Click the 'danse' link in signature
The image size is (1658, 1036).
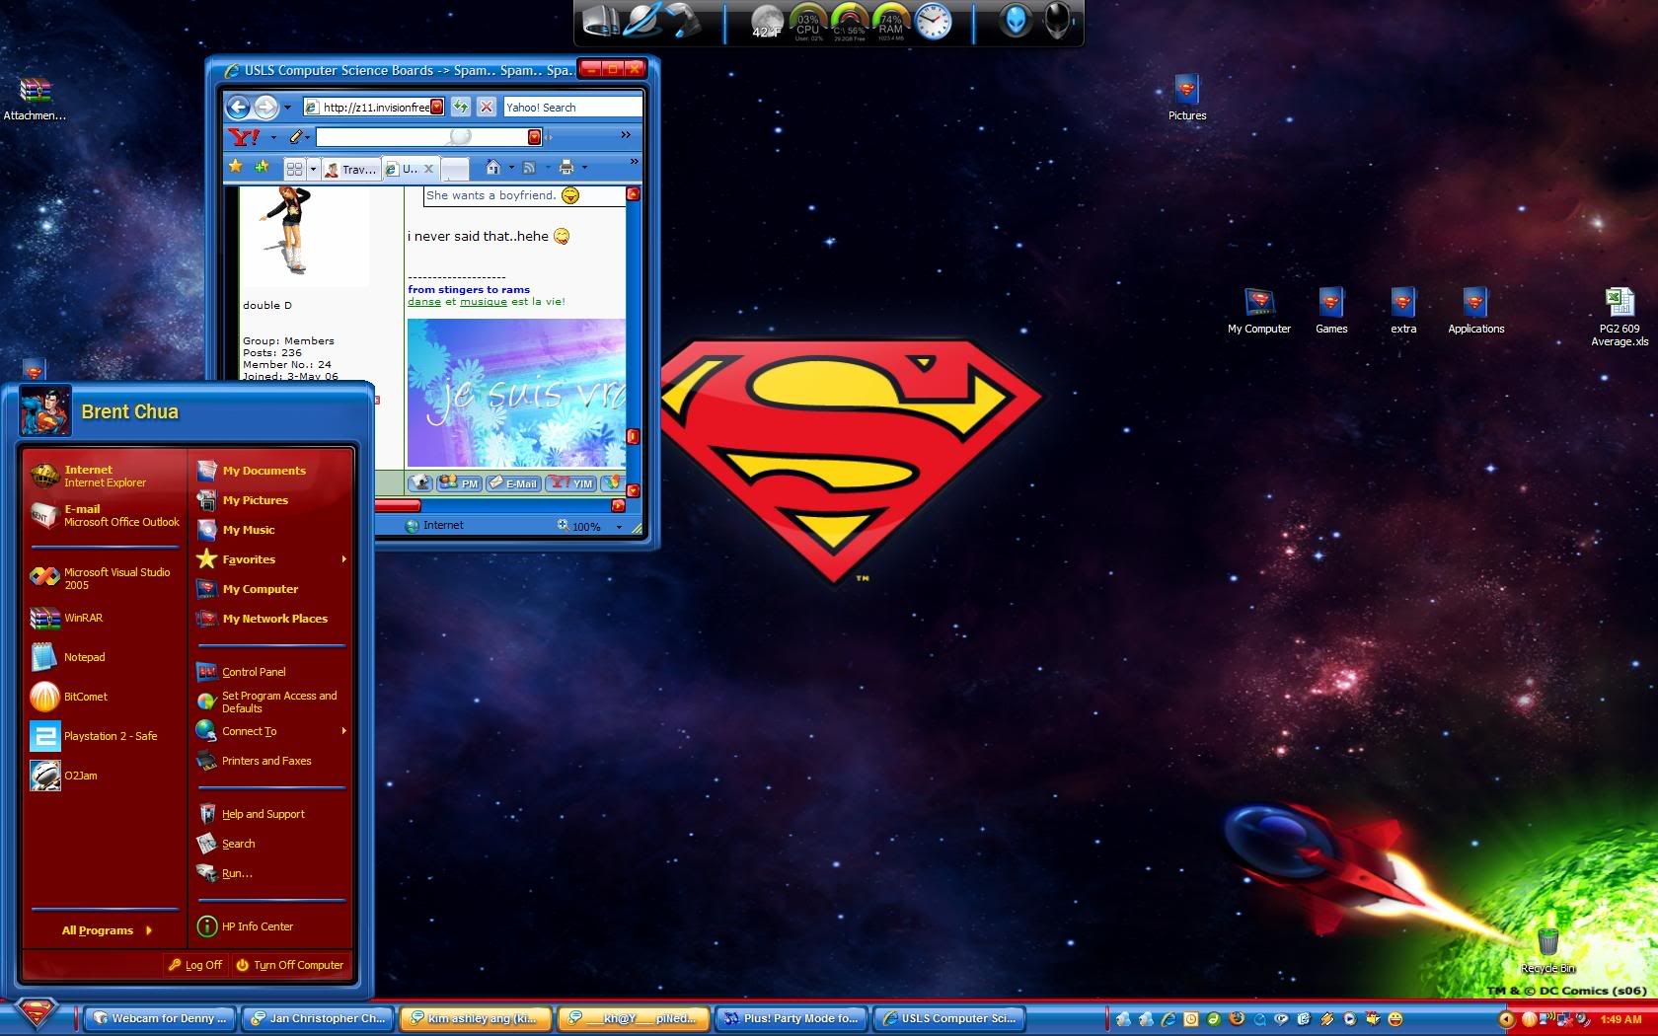click(x=423, y=302)
